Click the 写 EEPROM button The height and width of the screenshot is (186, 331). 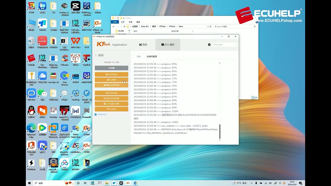coord(111,93)
